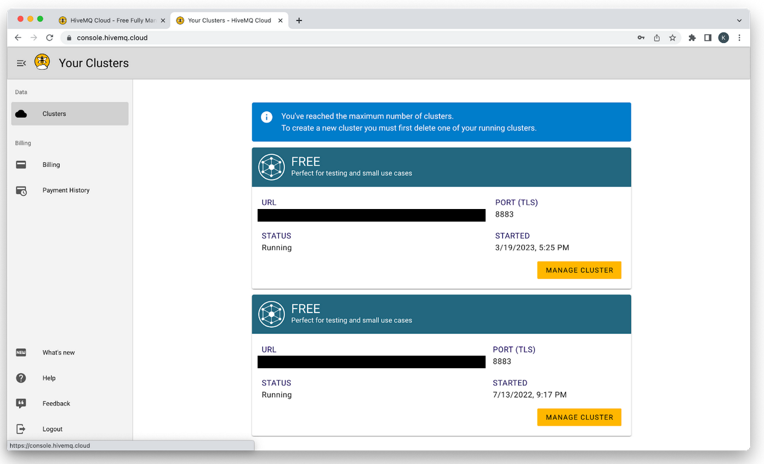Click the hexagon icon on first FREE cluster
764x464 pixels.
[271, 167]
